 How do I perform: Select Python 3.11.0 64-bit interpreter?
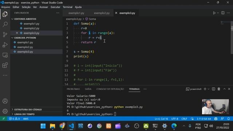click(x=204, y=119)
